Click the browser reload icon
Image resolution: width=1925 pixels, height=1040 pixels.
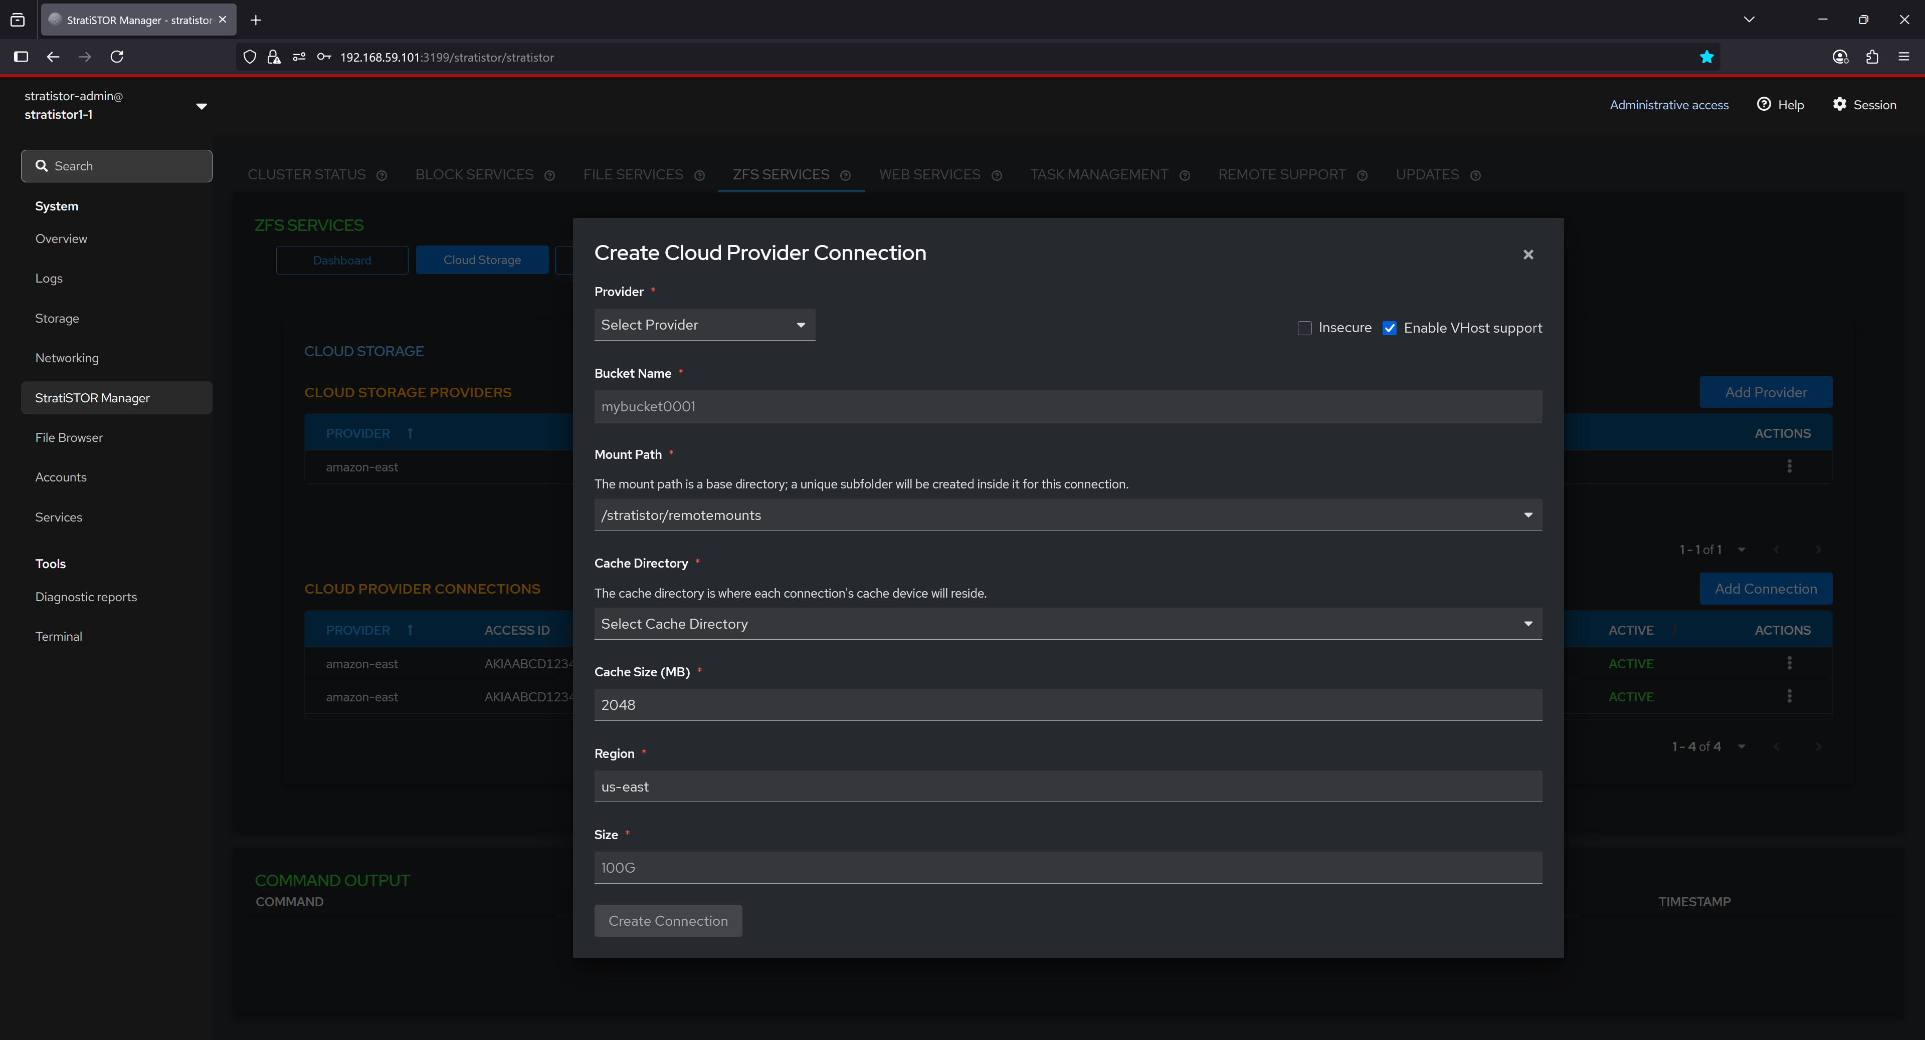[x=117, y=57]
